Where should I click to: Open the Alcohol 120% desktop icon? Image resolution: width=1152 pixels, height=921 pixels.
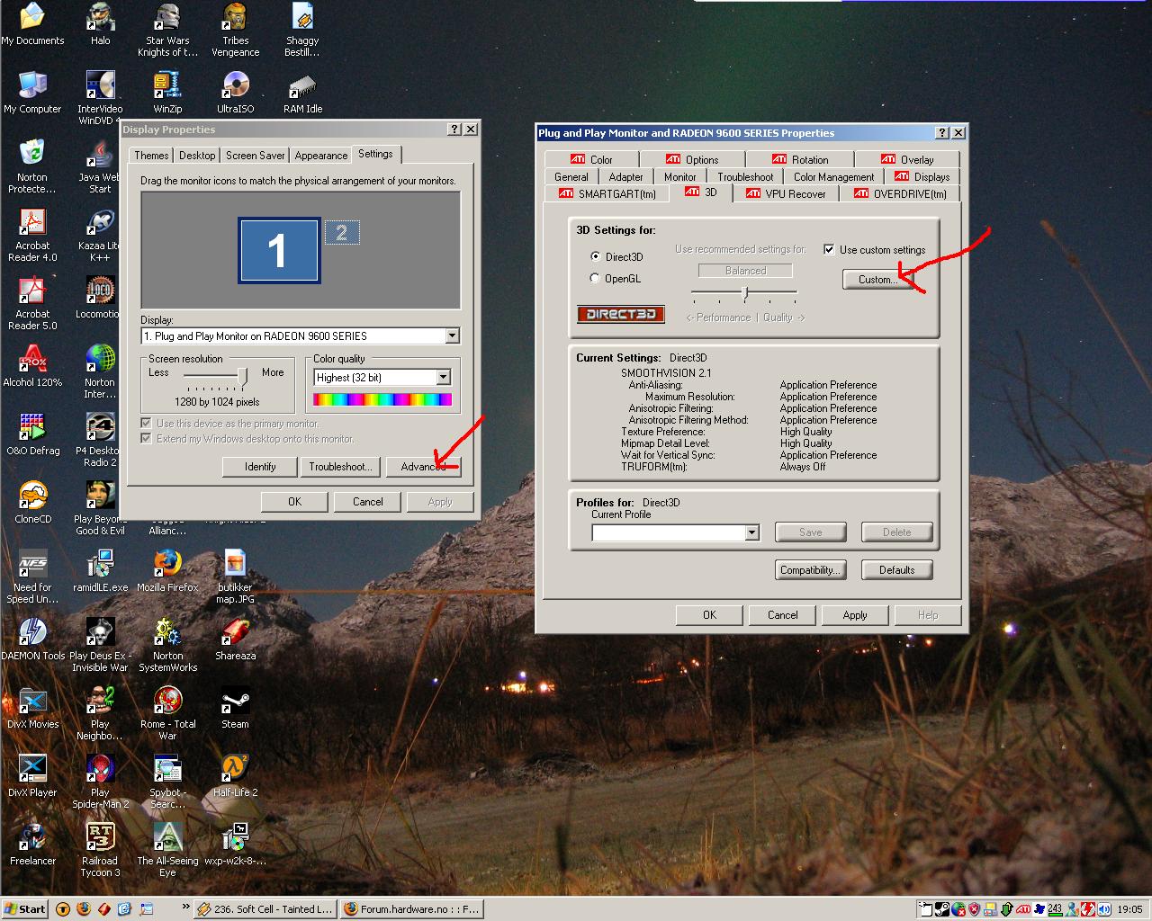32,366
